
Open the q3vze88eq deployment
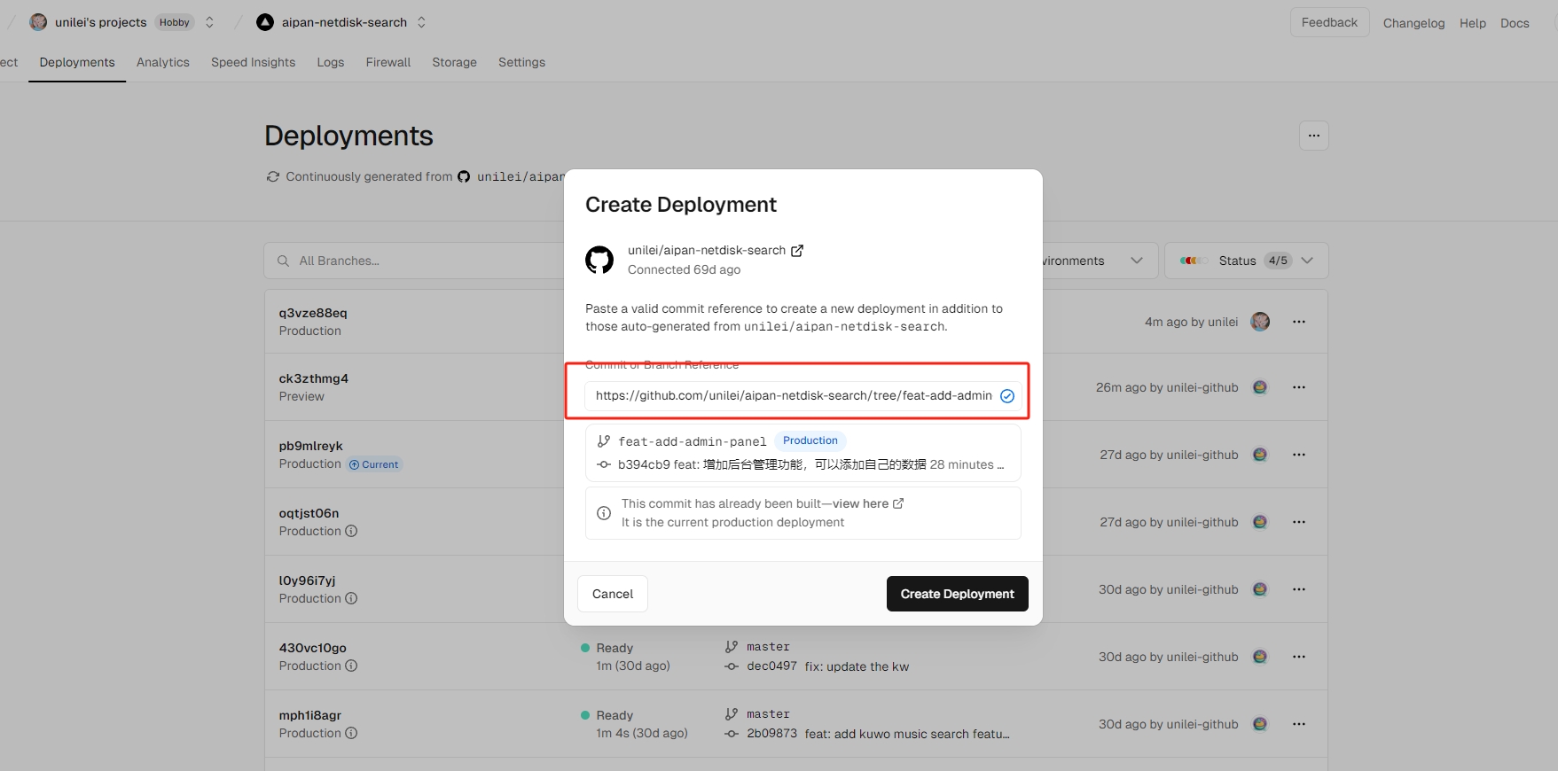(313, 313)
